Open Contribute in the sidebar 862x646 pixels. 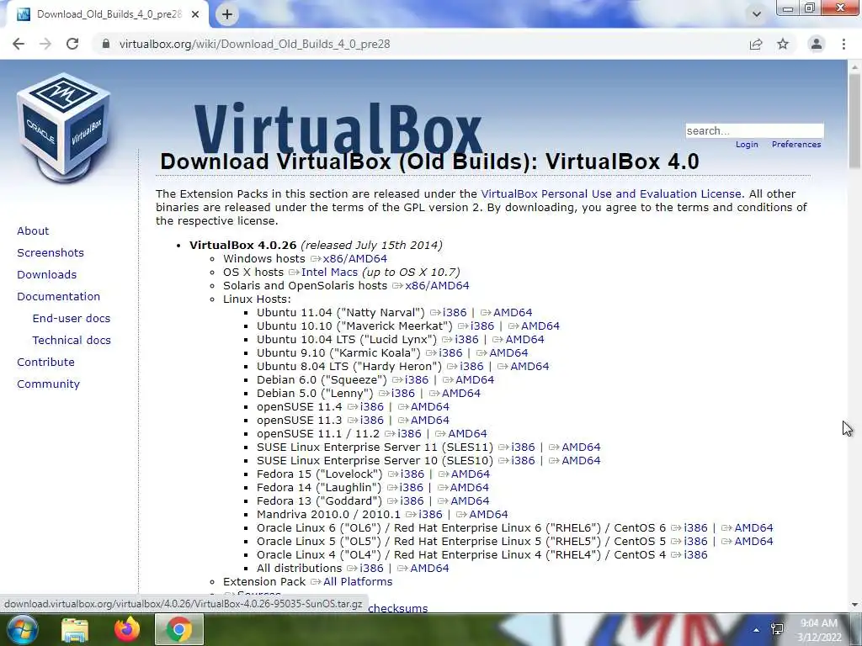tap(45, 363)
